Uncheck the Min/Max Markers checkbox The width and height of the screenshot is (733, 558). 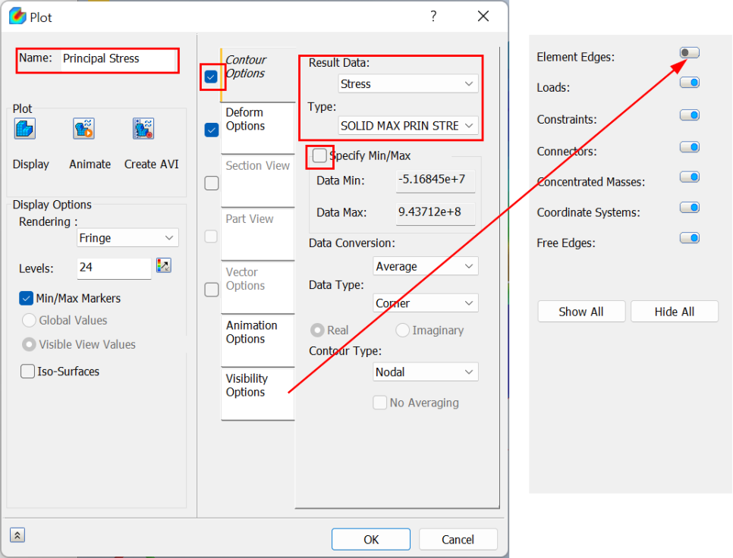click(27, 299)
